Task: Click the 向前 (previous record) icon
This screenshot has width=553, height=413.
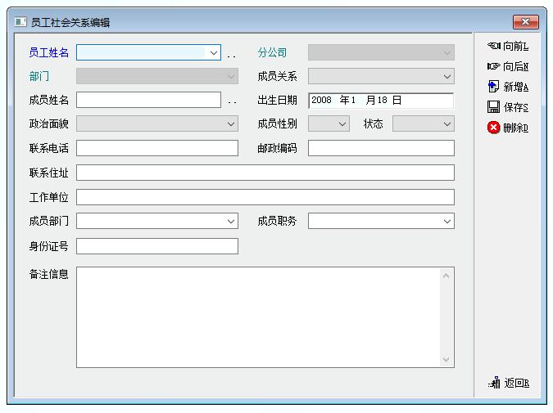Action: point(493,47)
